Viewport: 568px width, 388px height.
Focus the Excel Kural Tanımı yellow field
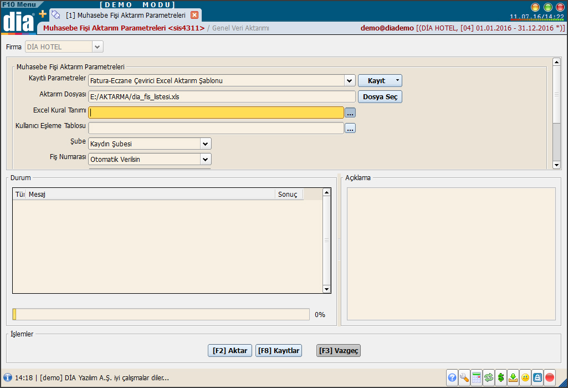[216, 113]
